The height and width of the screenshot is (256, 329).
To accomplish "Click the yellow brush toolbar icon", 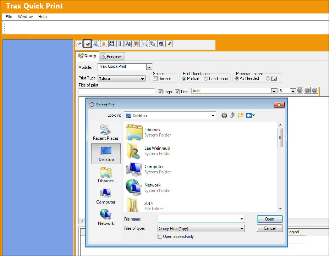I will click(169, 44).
